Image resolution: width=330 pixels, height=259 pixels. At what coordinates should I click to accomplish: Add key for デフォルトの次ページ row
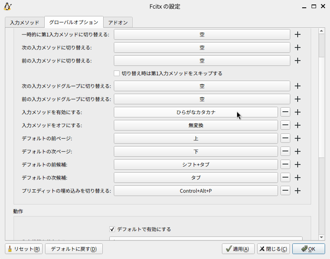[297, 151]
